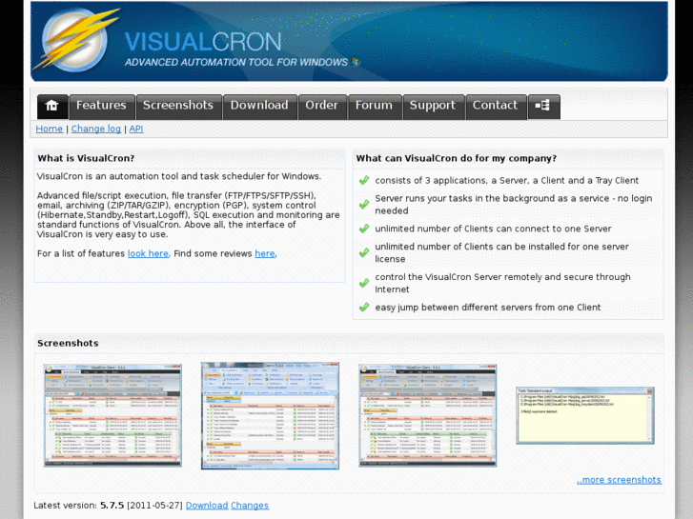The image size is (693, 519).
Task: Open the Support tab
Action: point(433,107)
